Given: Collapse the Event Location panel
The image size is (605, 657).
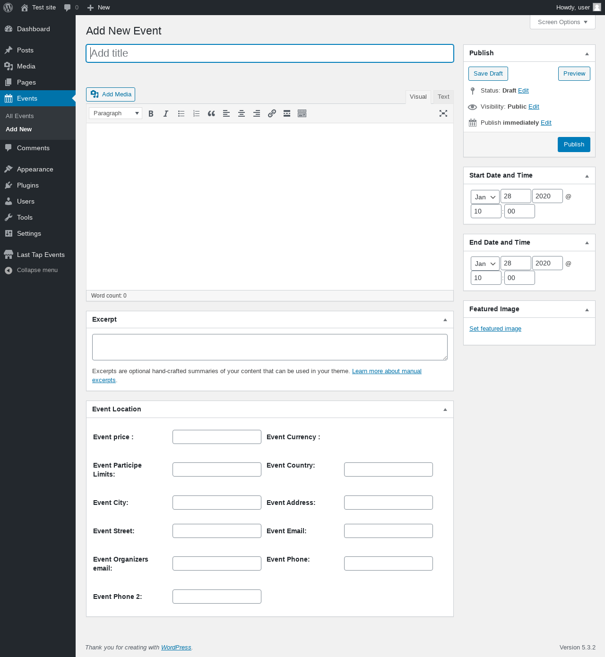Looking at the screenshot, I should pos(445,410).
